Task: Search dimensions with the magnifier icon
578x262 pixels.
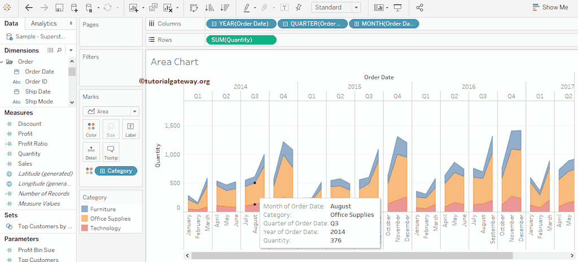Action: [59, 51]
